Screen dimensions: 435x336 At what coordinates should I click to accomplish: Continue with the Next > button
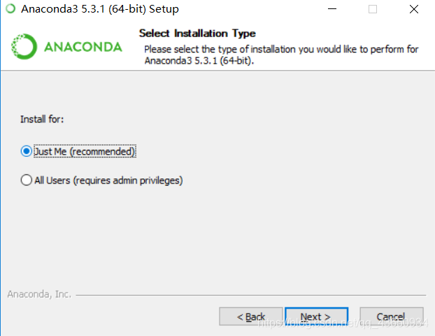(x=316, y=316)
